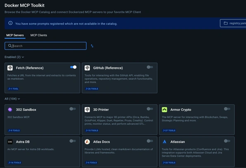Image resolution: width=246 pixels, height=168 pixels.
Task: Focus the Search input field
Action: pyautogui.click(x=45, y=46)
